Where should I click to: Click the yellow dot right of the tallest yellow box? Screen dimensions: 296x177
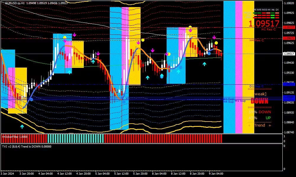pyautogui.click(x=143, y=40)
